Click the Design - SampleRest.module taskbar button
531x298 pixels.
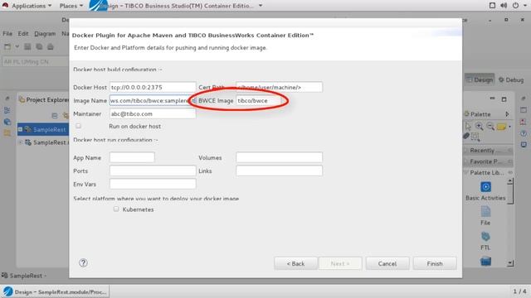point(56,291)
